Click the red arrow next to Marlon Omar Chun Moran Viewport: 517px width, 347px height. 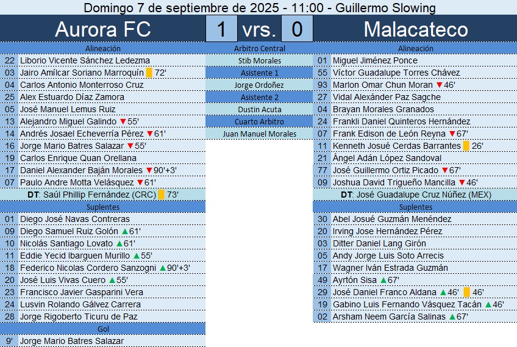pos(447,85)
